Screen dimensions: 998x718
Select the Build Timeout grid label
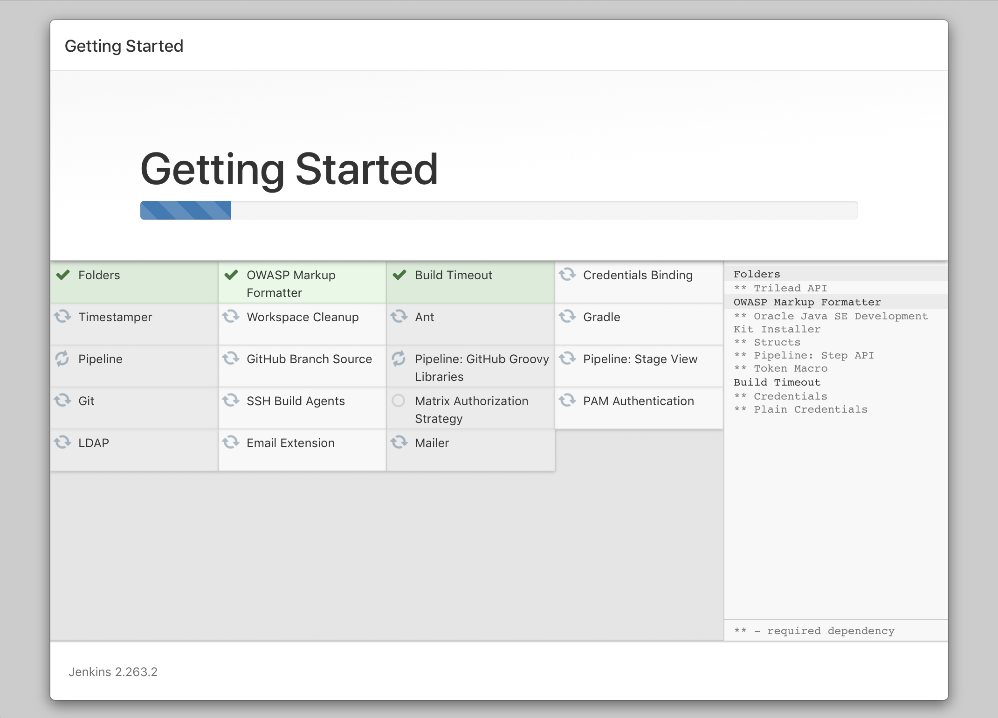(454, 275)
